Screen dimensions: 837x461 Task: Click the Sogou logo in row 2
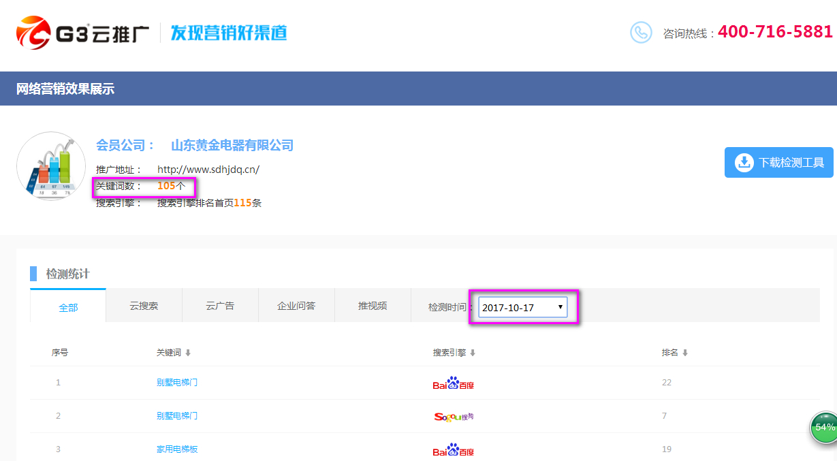pos(453,417)
